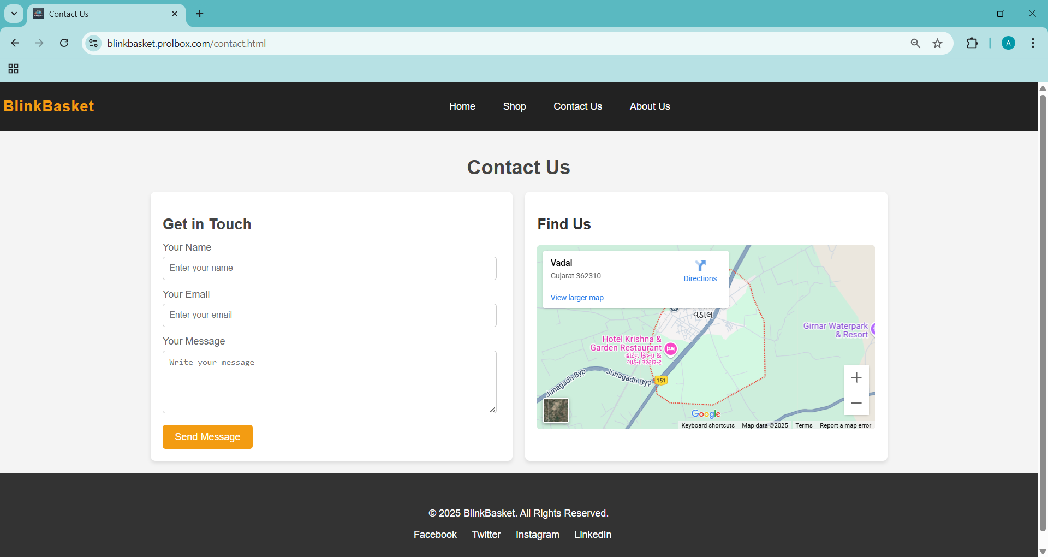Viewport: 1048px width, 557px height.
Task: Open the Chrome three-dot menu
Action: (1033, 43)
